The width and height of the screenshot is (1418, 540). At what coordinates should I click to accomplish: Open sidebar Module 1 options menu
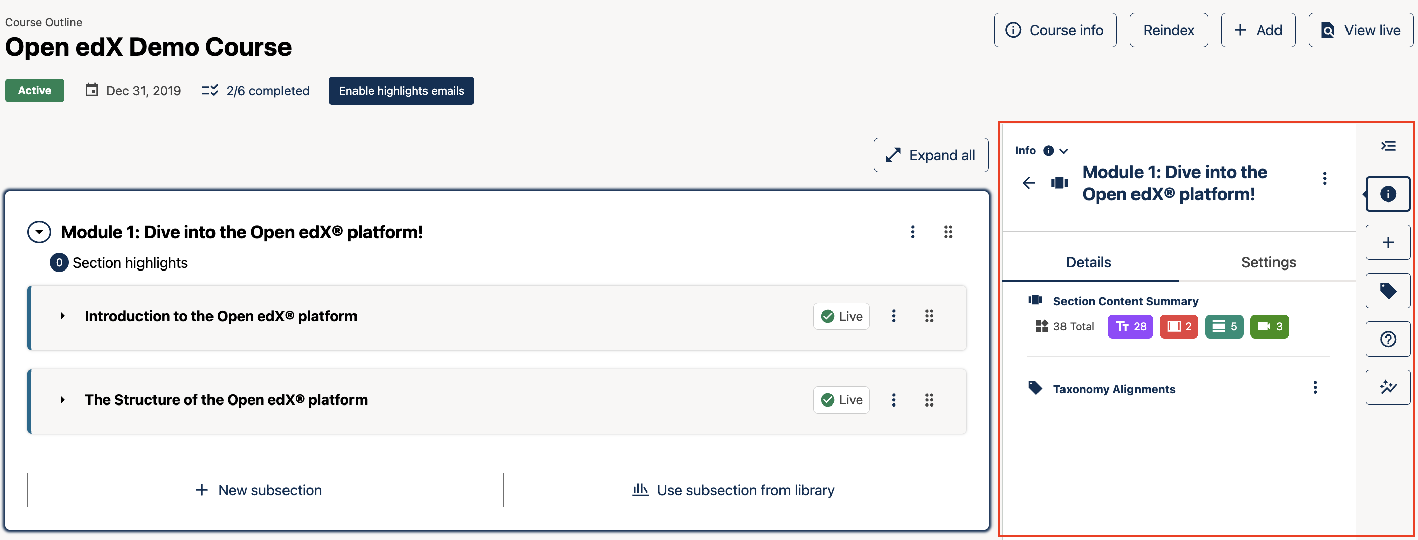tap(1324, 178)
